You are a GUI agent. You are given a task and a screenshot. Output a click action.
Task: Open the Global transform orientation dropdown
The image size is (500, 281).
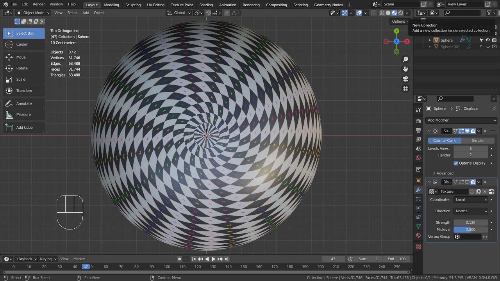pyautogui.click(x=179, y=13)
